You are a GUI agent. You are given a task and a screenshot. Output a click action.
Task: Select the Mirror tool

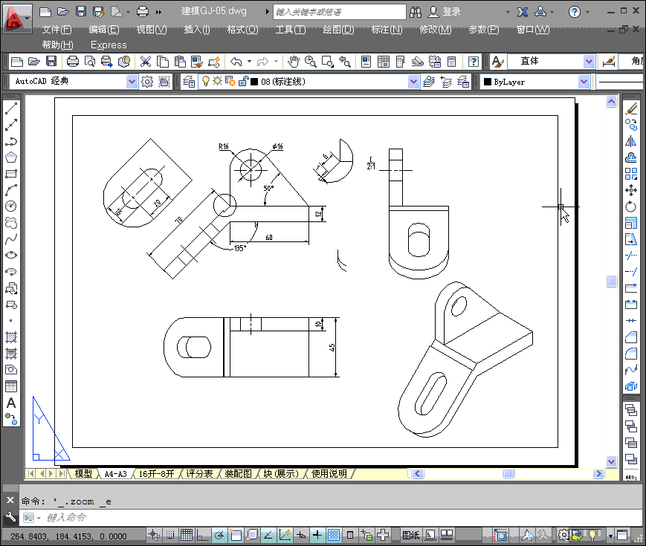click(x=630, y=141)
